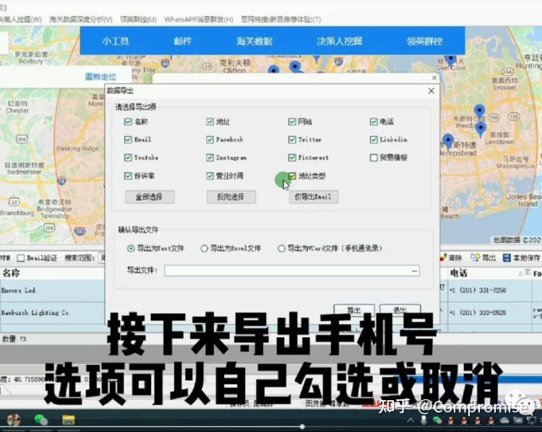Uncheck the Facebook export checkbox
Screen dimensions: 542x432
pyautogui.click(x=210, y=140)
